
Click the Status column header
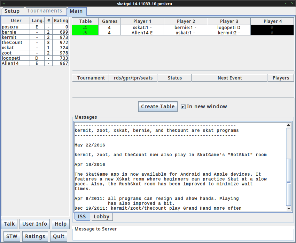174,78
